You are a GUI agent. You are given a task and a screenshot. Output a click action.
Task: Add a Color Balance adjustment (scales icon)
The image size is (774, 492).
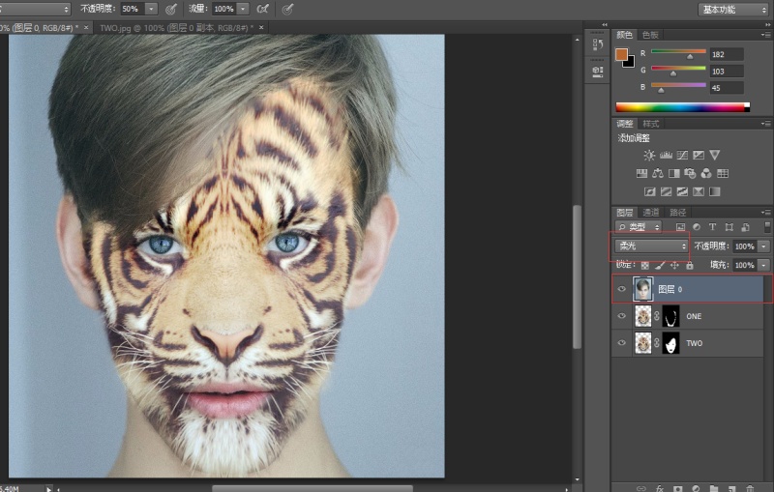(658, 174)
